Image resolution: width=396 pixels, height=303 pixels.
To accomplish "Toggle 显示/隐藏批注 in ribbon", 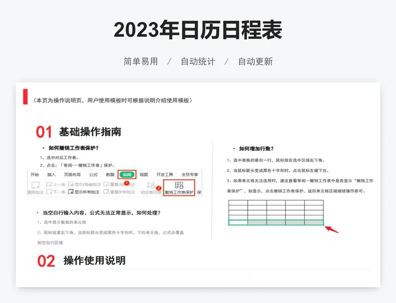I will 85,184.
